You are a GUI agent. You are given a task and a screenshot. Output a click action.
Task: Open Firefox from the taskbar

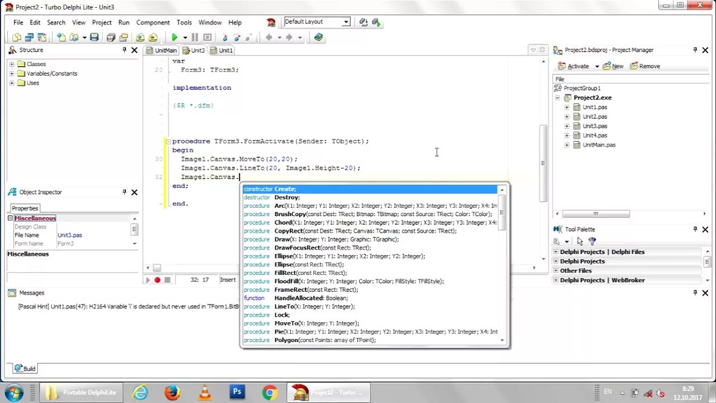(172, 392)
